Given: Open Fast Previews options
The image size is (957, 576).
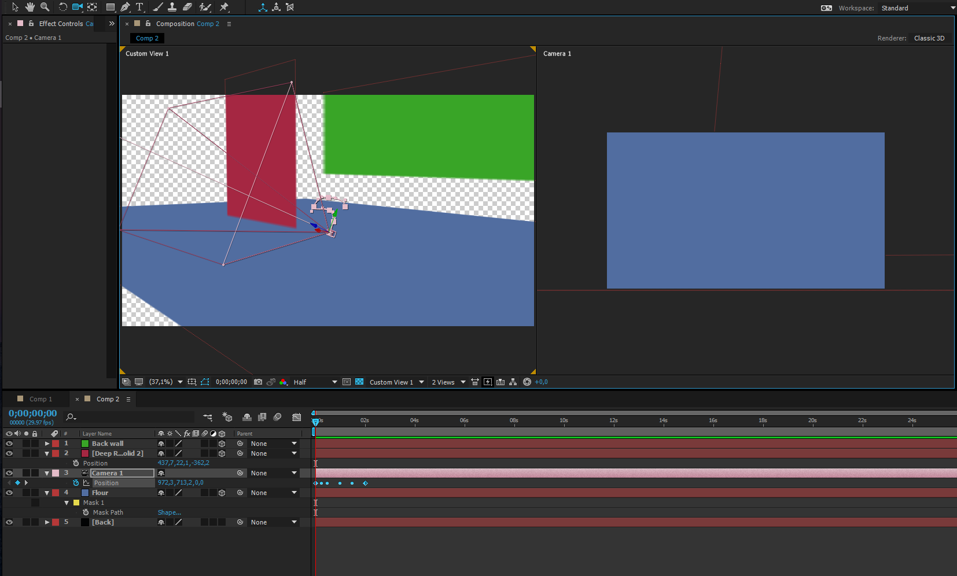Looking at the screenshot, I should click(x=488, y=382).
